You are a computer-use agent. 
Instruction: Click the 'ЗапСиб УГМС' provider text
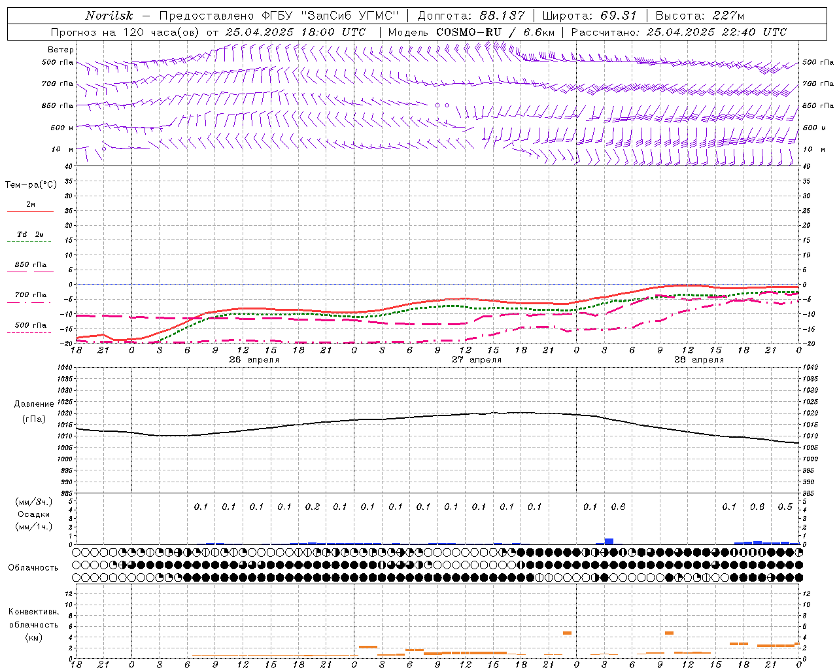point(349,16)
